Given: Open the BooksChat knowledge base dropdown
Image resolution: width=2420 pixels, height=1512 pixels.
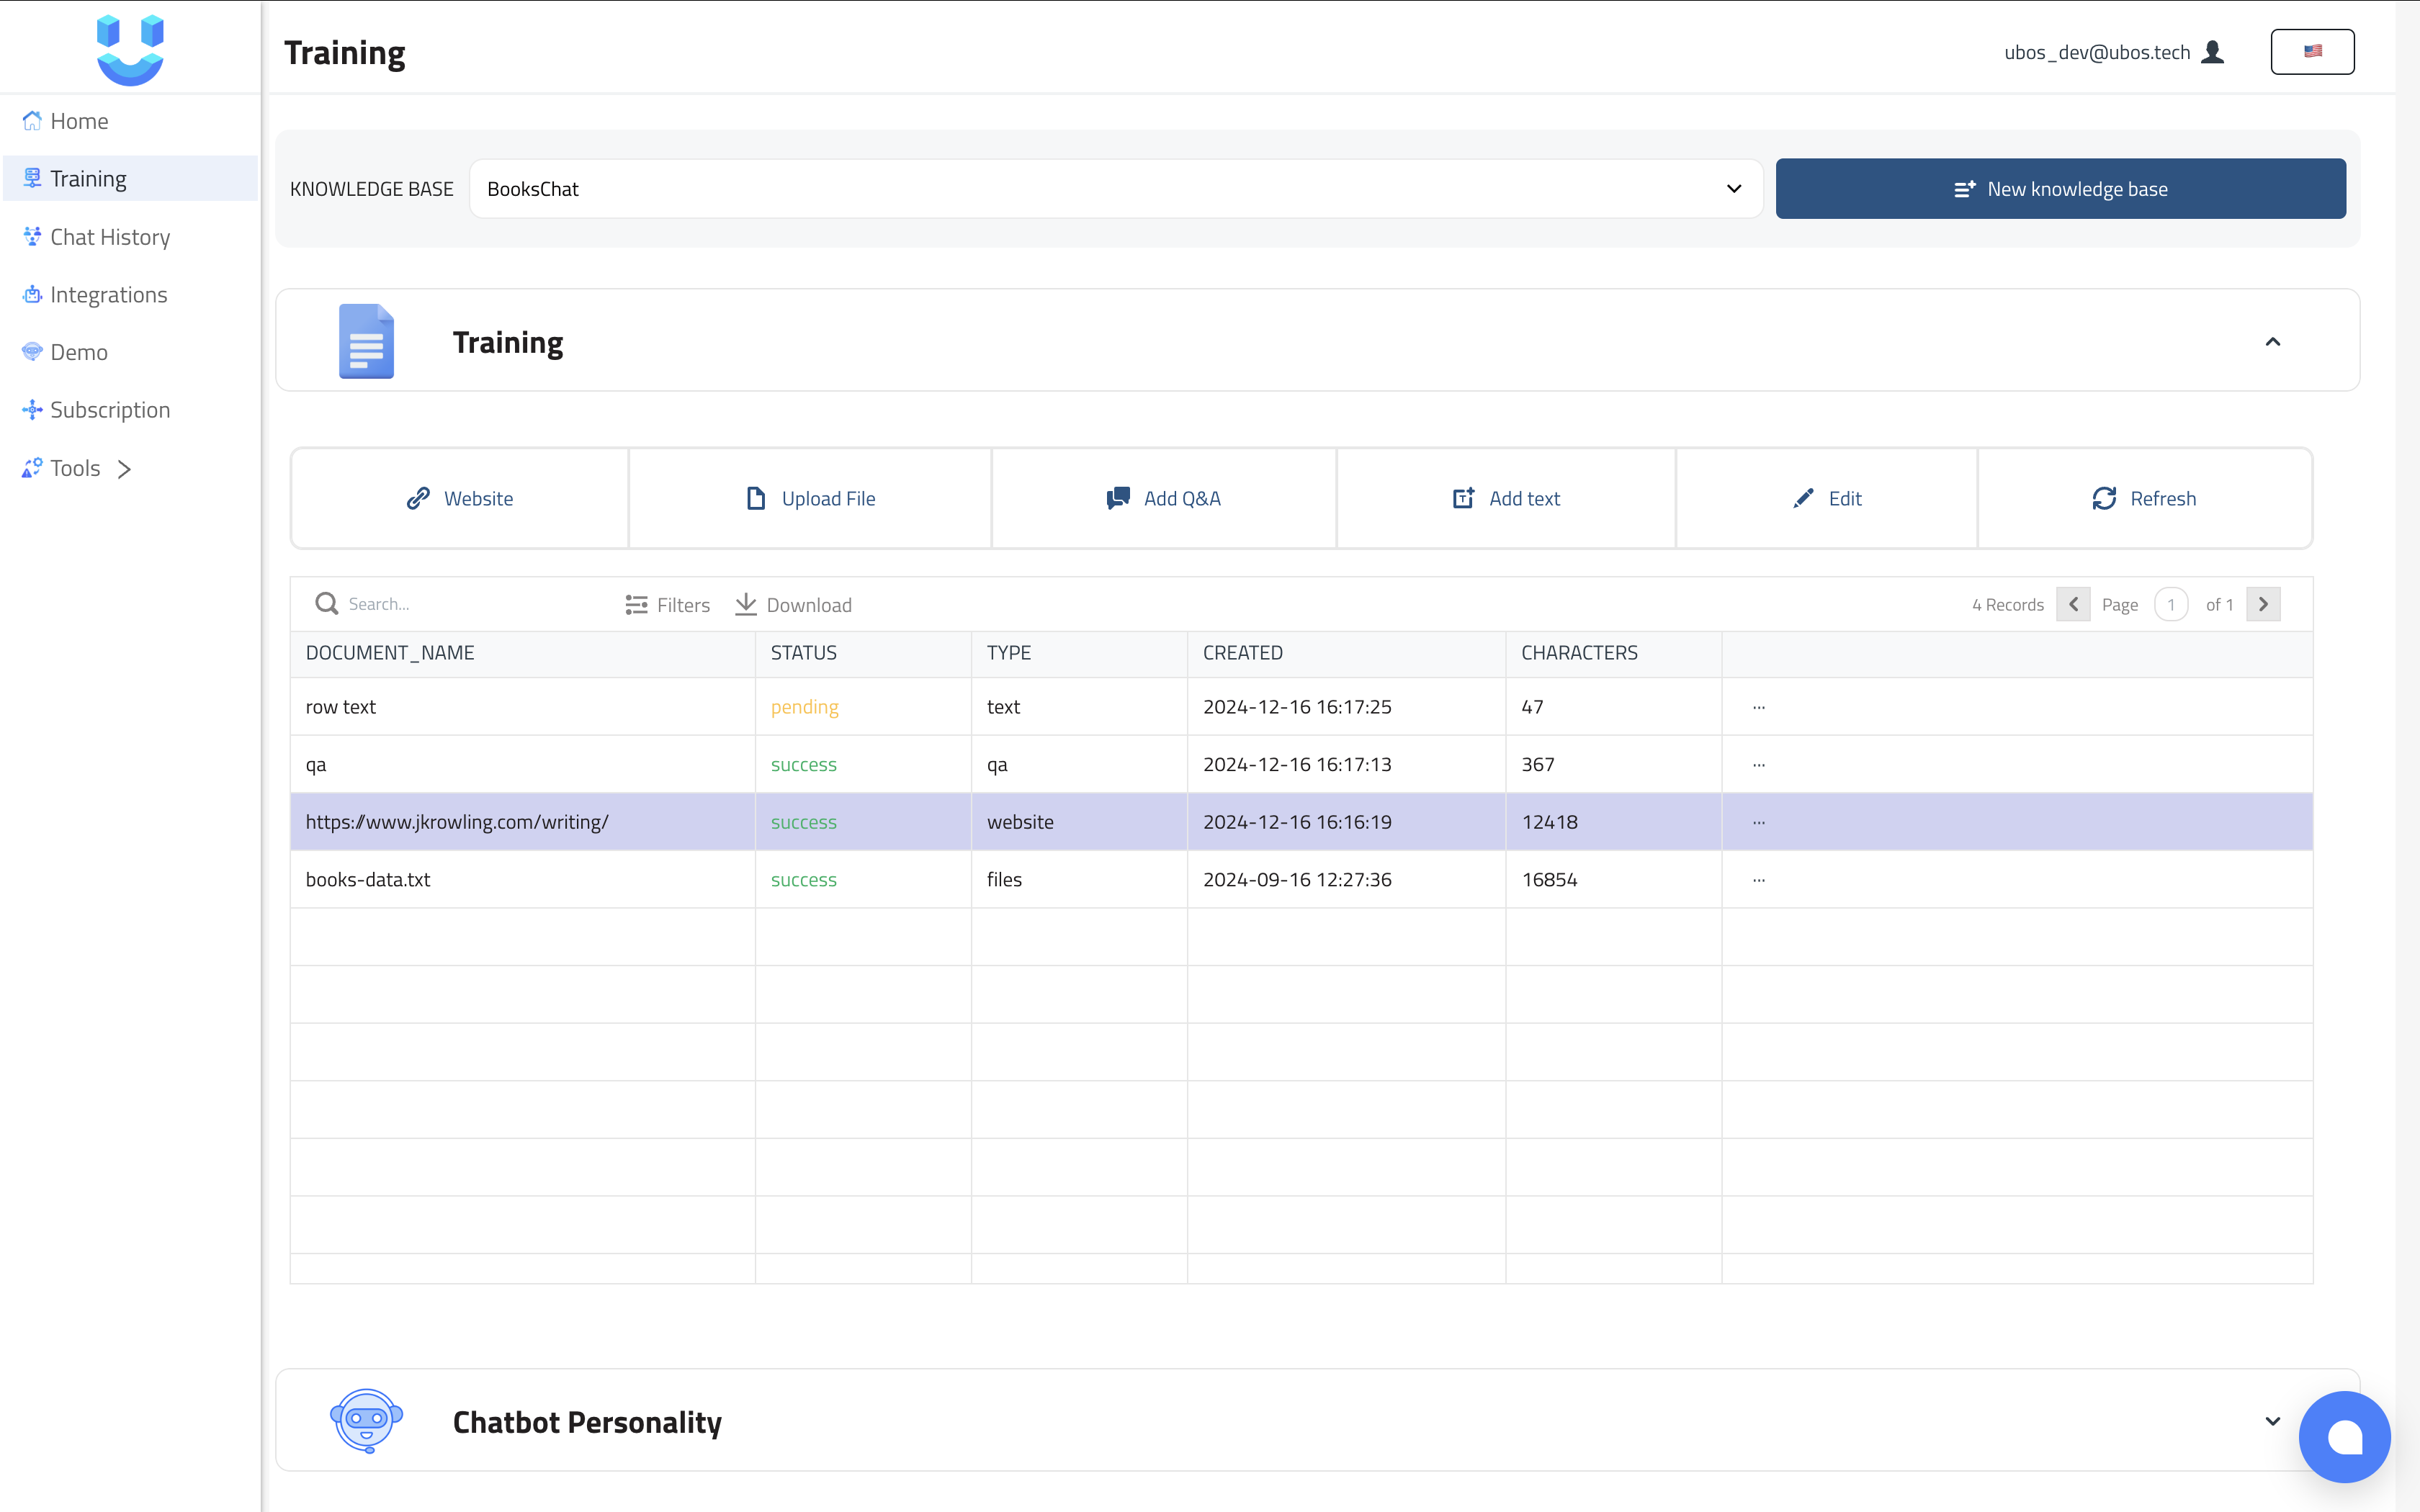Looking at the screenshot, I should pyautogui.click(x=1116, y=189).
